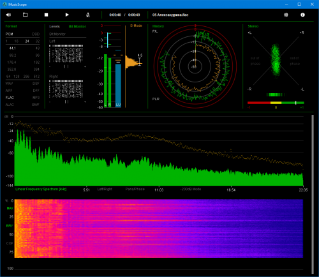Screen dimensions: 319x277
Task: Click the vertical scrollbar on the right
Action: (x=313, y=194)
